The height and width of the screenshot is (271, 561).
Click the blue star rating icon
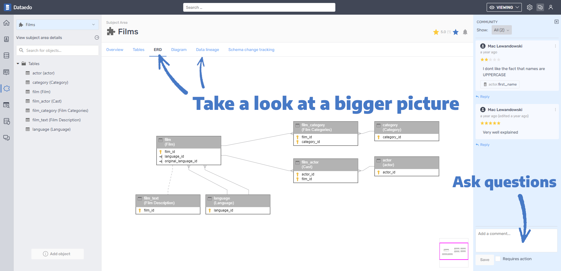(456, 32)
